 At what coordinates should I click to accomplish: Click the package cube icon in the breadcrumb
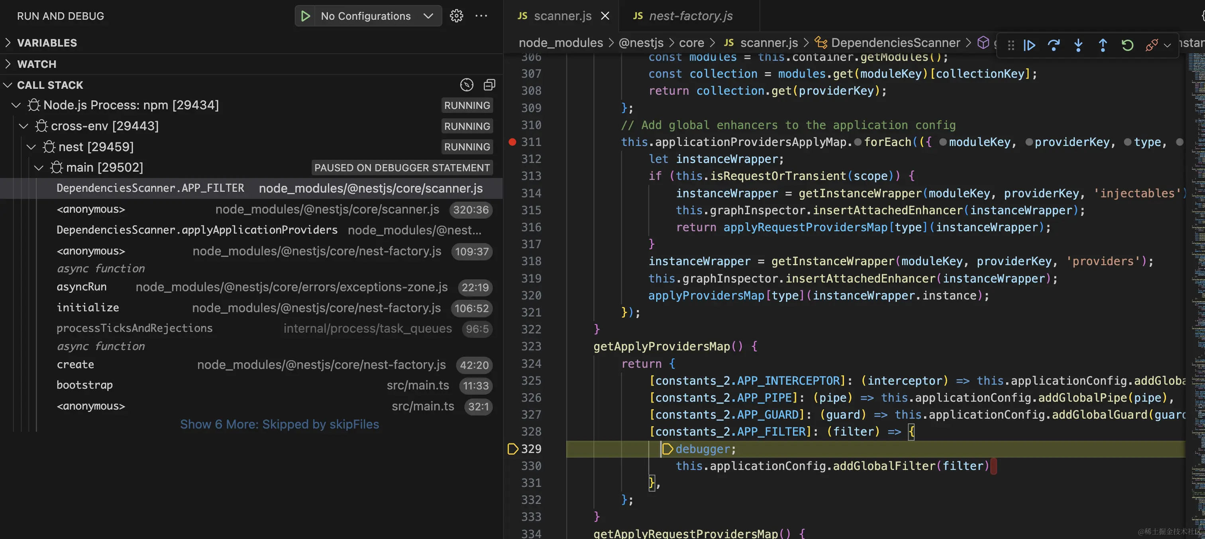pos(983,43)
